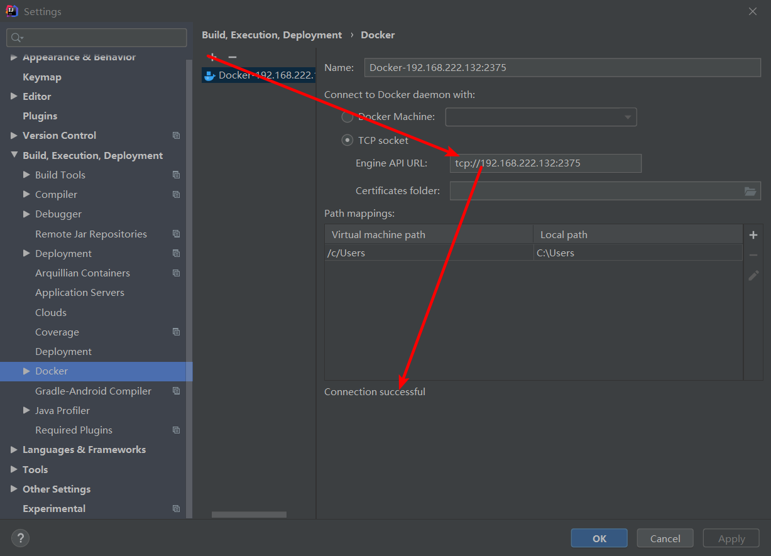
Task: Click project-level icon beside Coverage
Action: pos(176,332)
